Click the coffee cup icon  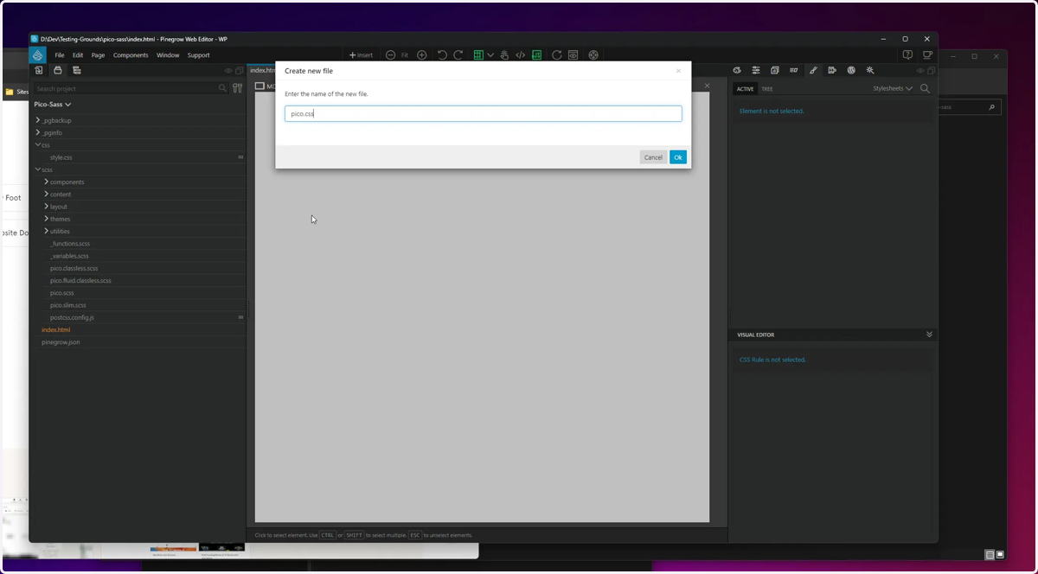pos(927,55)
